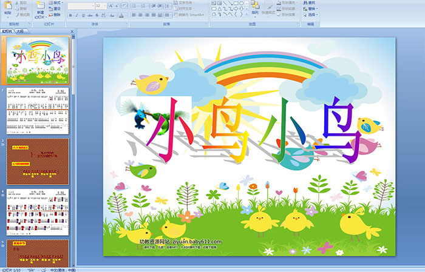Open the Replace (替换) dropdown
This screenshot has width=425, height=272.
point(311,8)
